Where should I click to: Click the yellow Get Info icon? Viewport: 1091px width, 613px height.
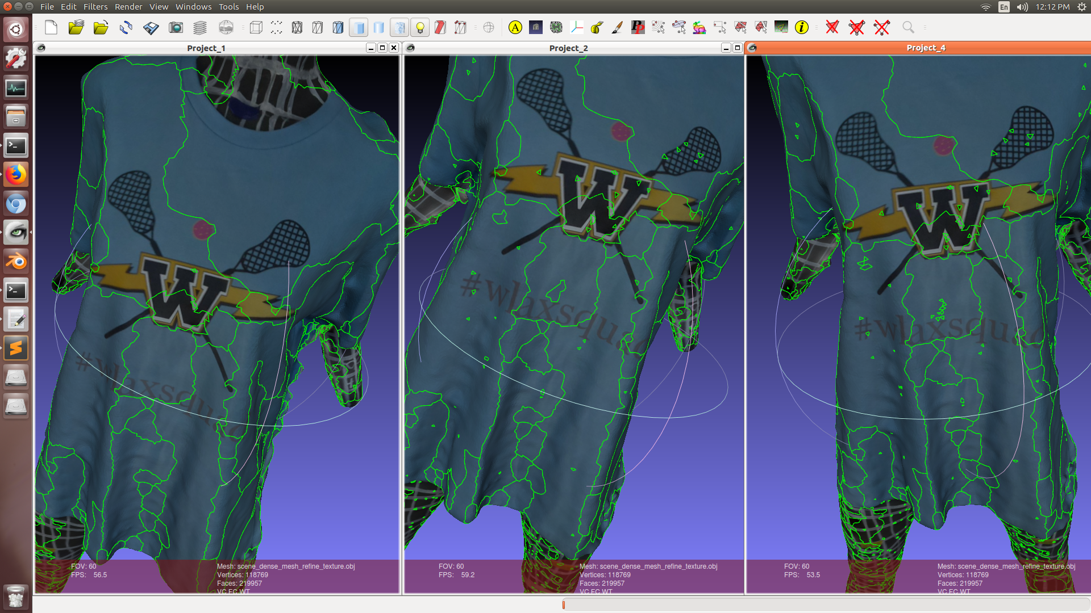tap(801, 27)
